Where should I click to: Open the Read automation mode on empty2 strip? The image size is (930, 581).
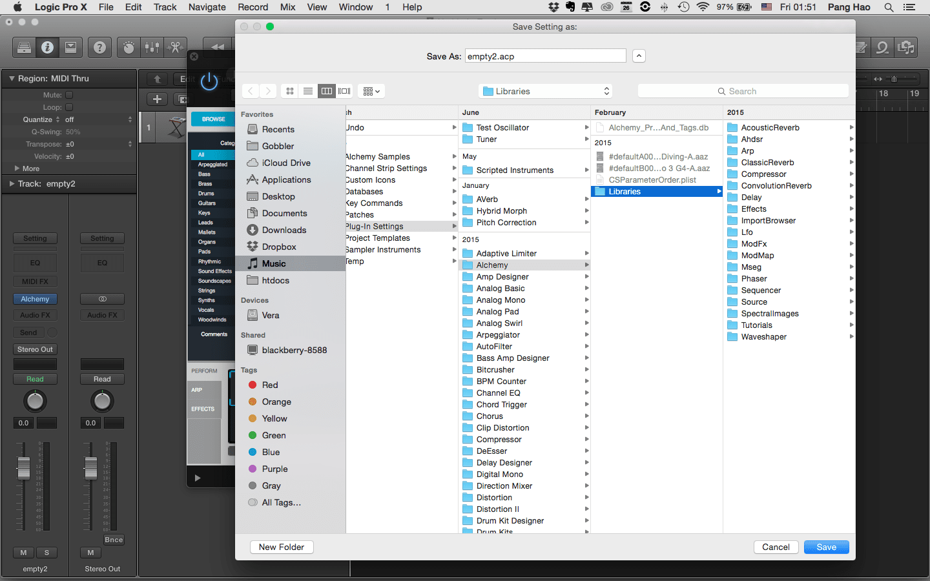point(35,379)
